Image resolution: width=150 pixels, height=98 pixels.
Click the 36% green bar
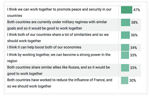[126, 35]
